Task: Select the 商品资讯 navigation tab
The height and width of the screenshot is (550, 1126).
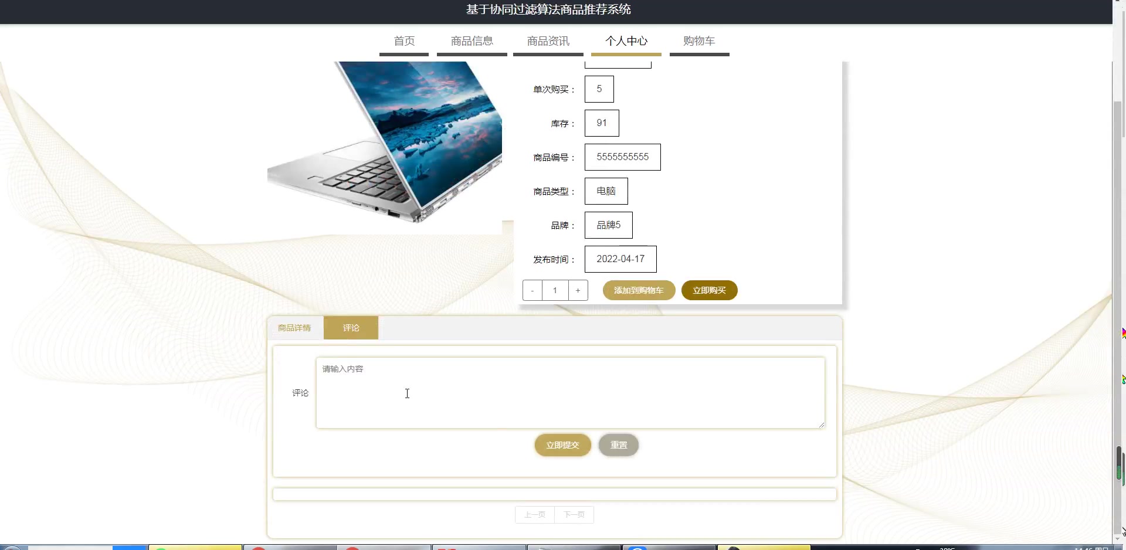Action: pos(547,41)
